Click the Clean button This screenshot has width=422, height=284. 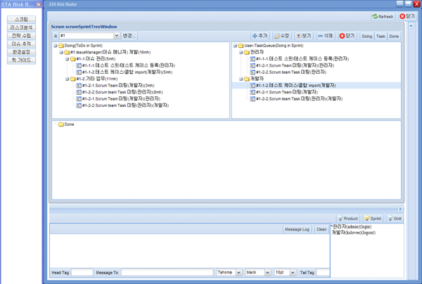[321, 229]
